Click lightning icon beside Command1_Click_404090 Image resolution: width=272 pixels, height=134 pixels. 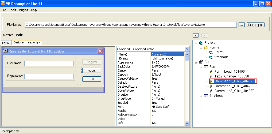(211, 81)
